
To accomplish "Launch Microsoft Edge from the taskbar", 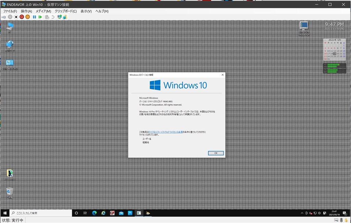I will 94,213.
